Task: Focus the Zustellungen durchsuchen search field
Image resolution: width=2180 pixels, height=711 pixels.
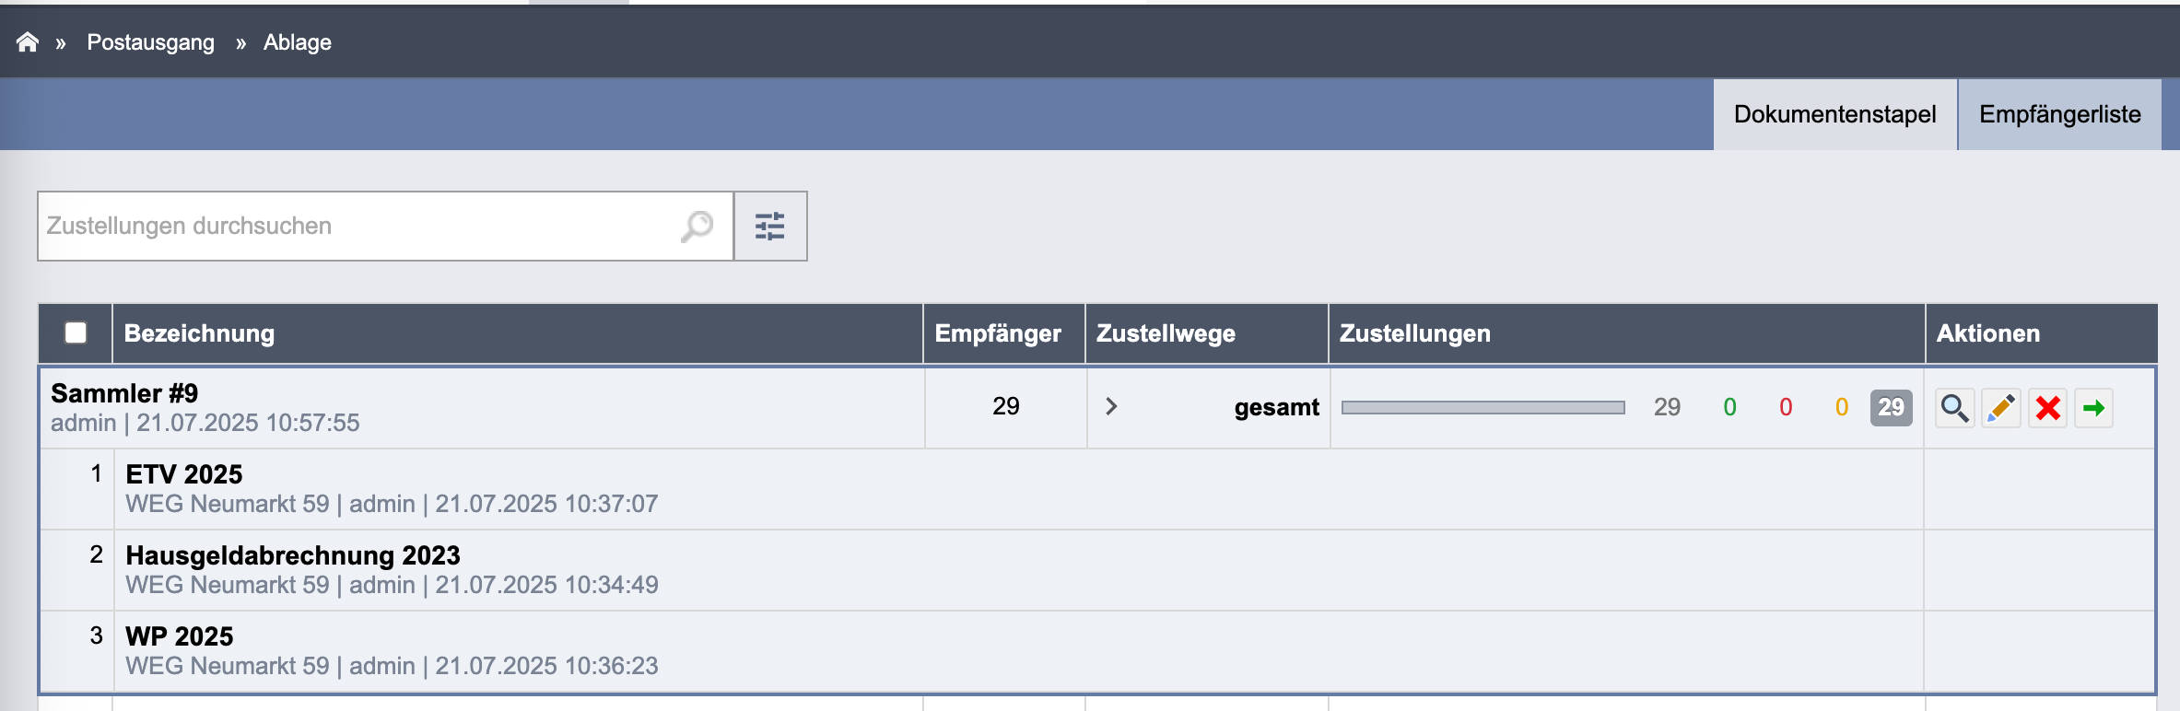Action: coord(359,226)
